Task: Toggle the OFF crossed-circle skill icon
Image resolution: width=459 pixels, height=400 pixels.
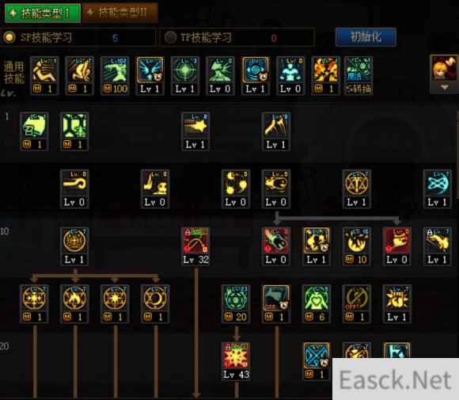Action: tap(357, 303)
